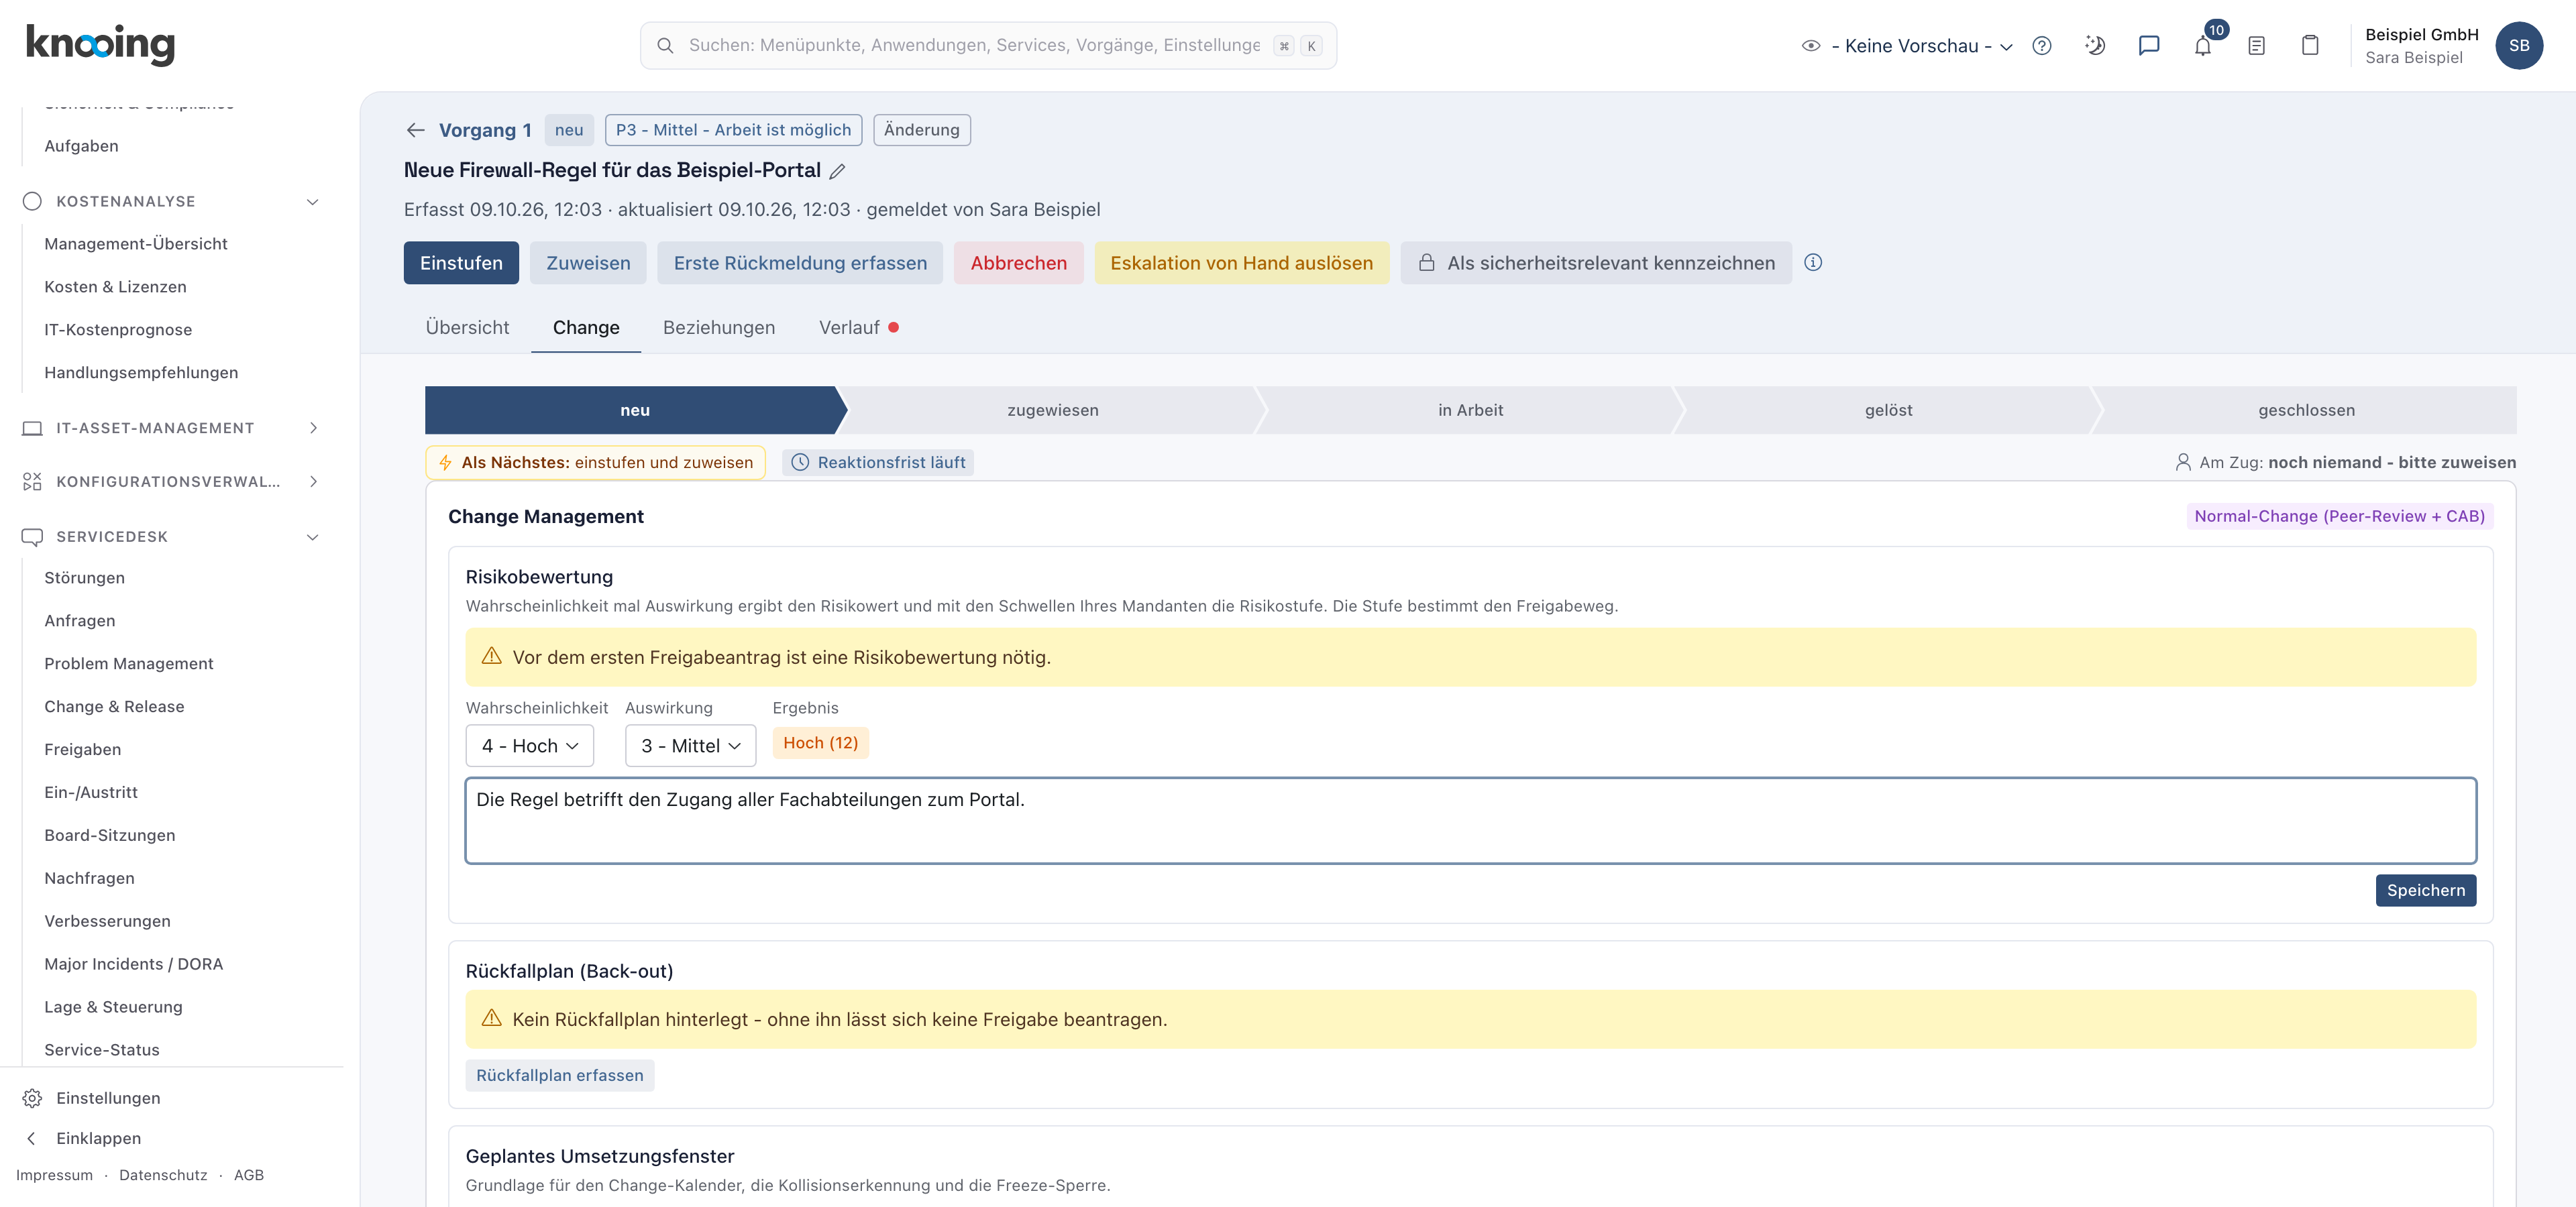Click the Rückfallplan erfassen button
Viewport: 2576px width, 1207px height.
click(x=559, y=1075)
